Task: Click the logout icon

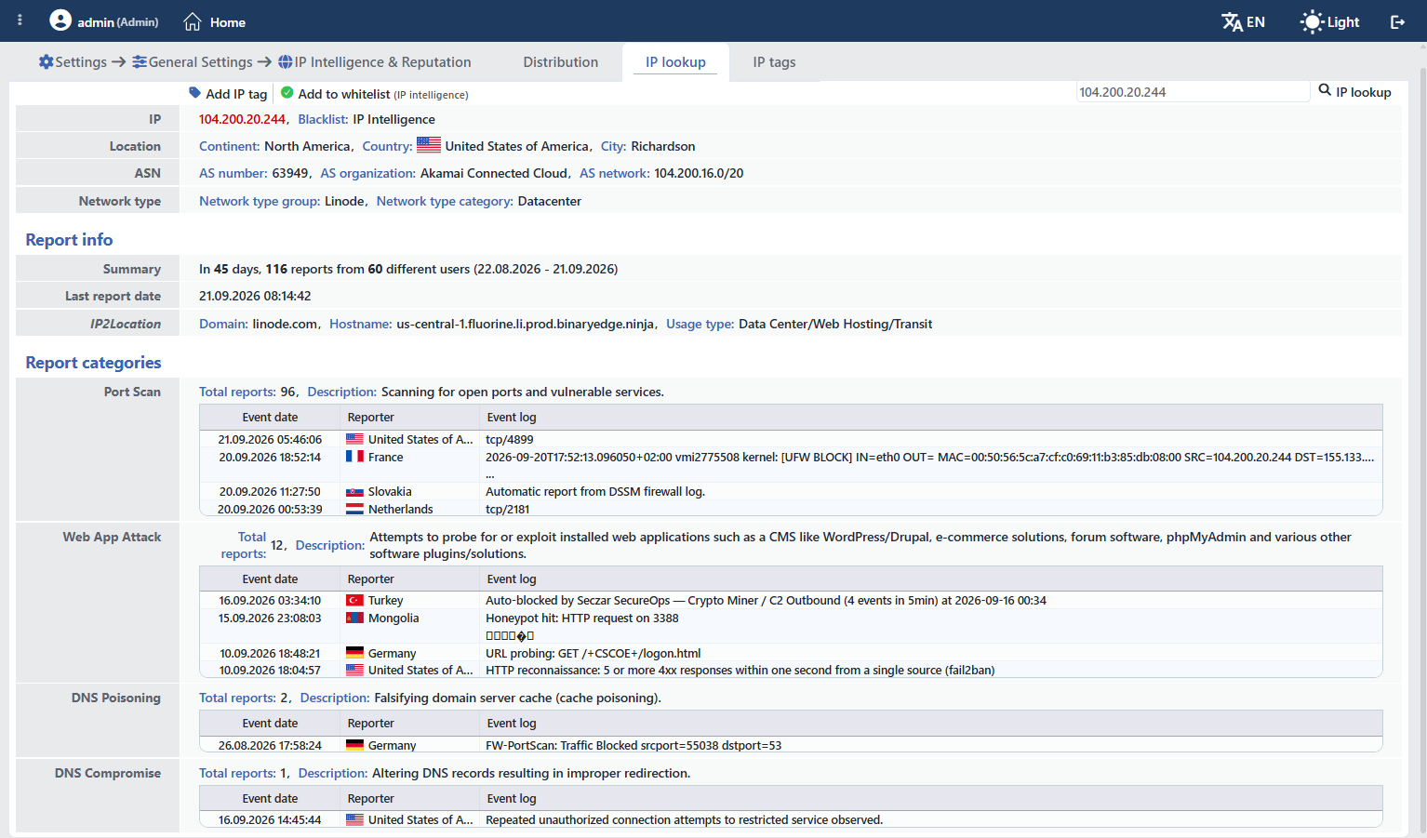Action: [x=1397, y=21]
